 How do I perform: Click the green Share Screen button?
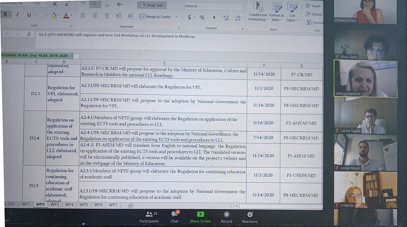coord(200,216)
